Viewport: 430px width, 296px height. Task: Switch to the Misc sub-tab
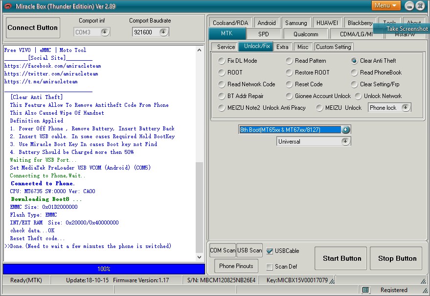click(303, 47)
